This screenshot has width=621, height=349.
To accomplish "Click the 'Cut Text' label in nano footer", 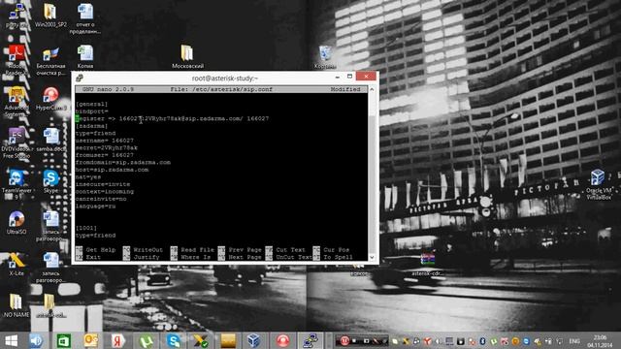I will [291, 250].
